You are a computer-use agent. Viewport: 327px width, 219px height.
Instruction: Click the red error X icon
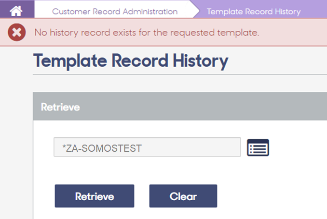[x=17, y=32]
